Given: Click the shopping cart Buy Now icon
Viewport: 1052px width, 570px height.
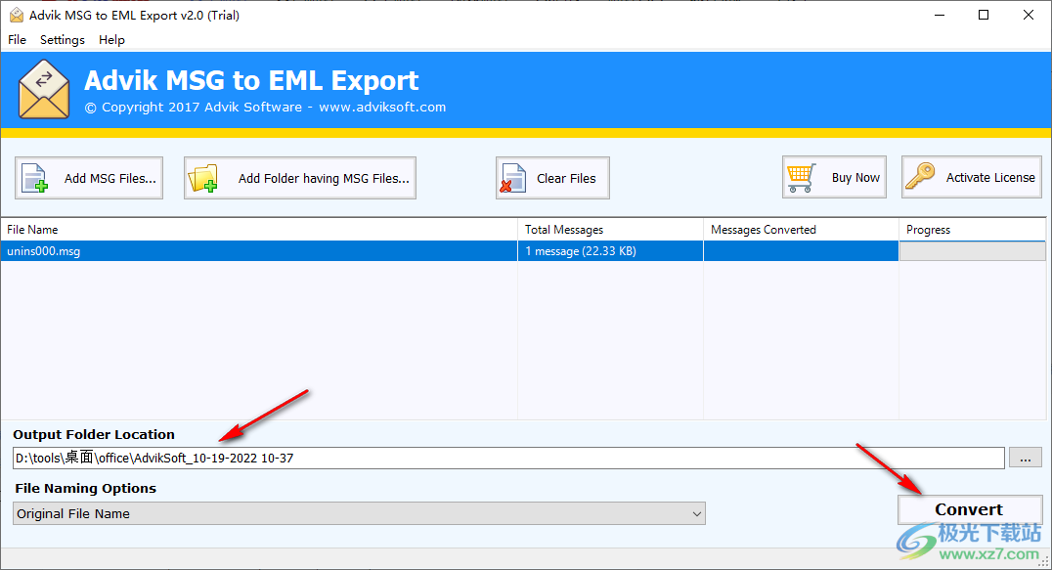Looking at the screenshot, I should pyautogui.click(x=801, y=178).
